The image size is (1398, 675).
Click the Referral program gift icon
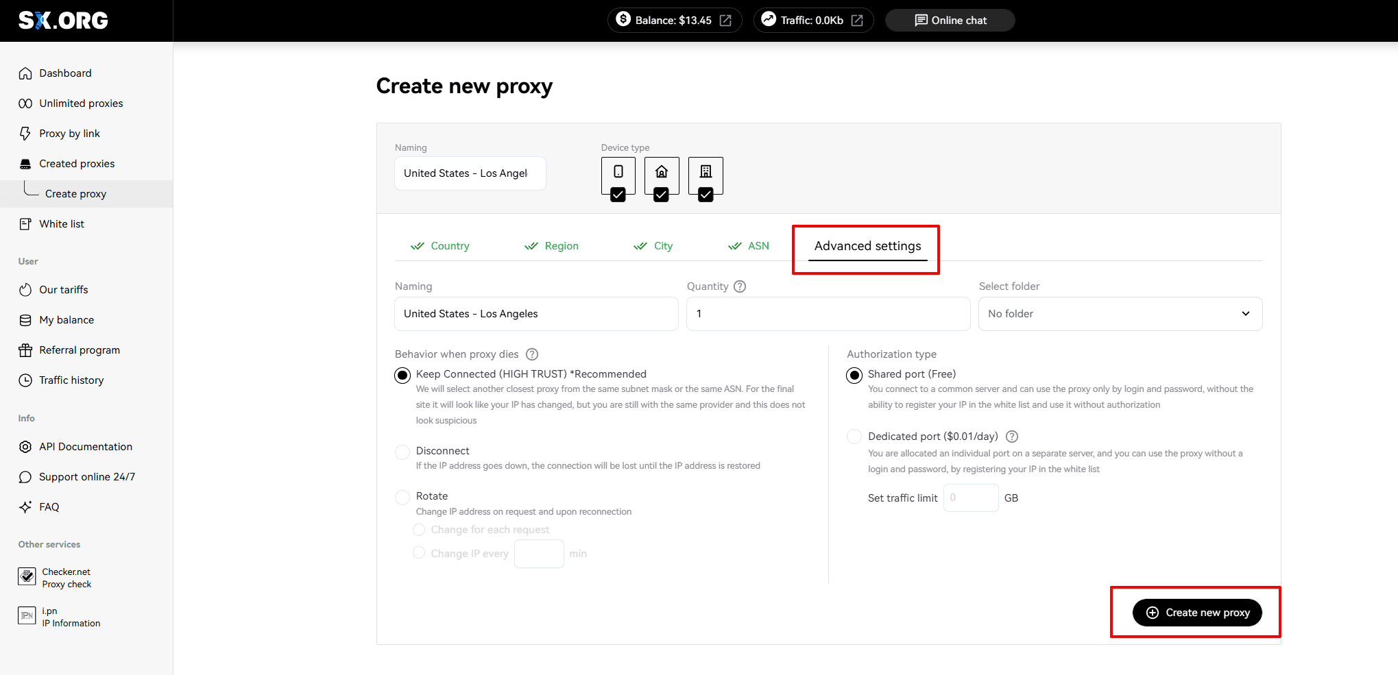tap(25, 350)
